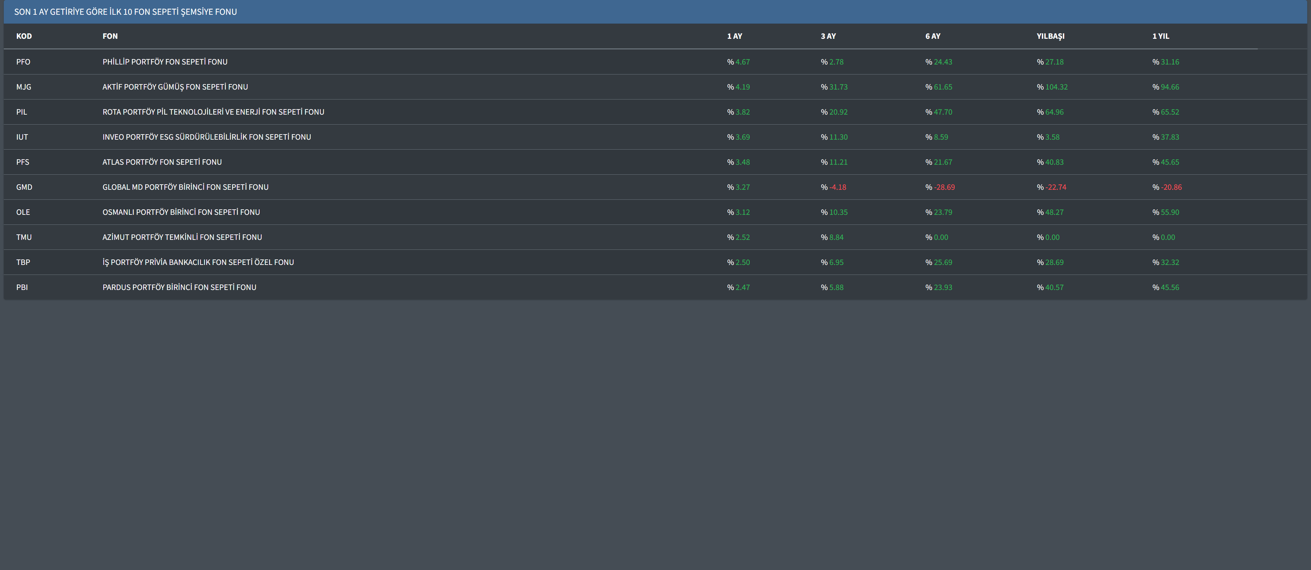
Task: Click the GMD fund code
Action: tap(24, 187)
